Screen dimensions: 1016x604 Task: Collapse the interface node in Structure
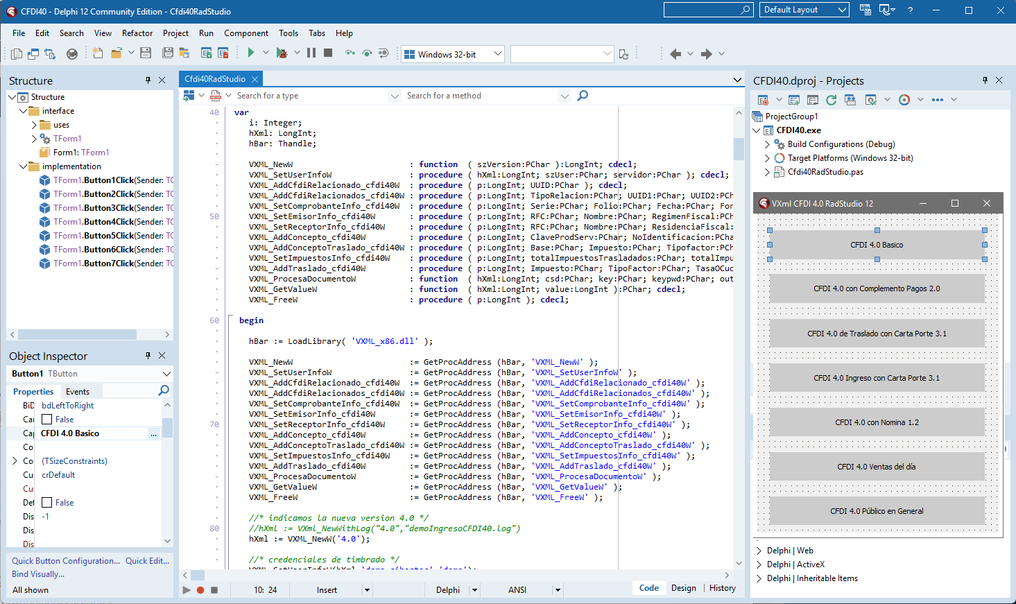click(x=23, y=111)
